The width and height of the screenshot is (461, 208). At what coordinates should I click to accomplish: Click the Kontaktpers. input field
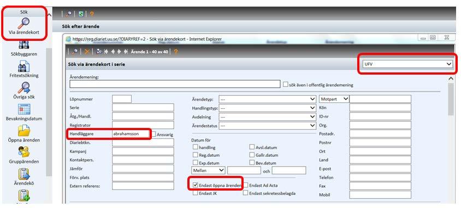[143, 160]
